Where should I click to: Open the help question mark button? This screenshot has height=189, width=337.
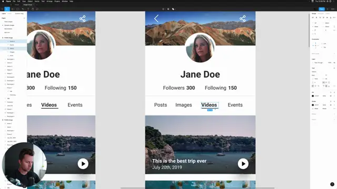point(332,184)
